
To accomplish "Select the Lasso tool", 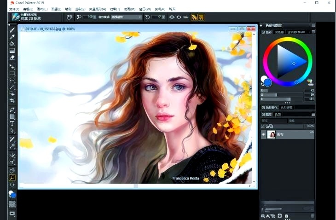I will 12,81.
